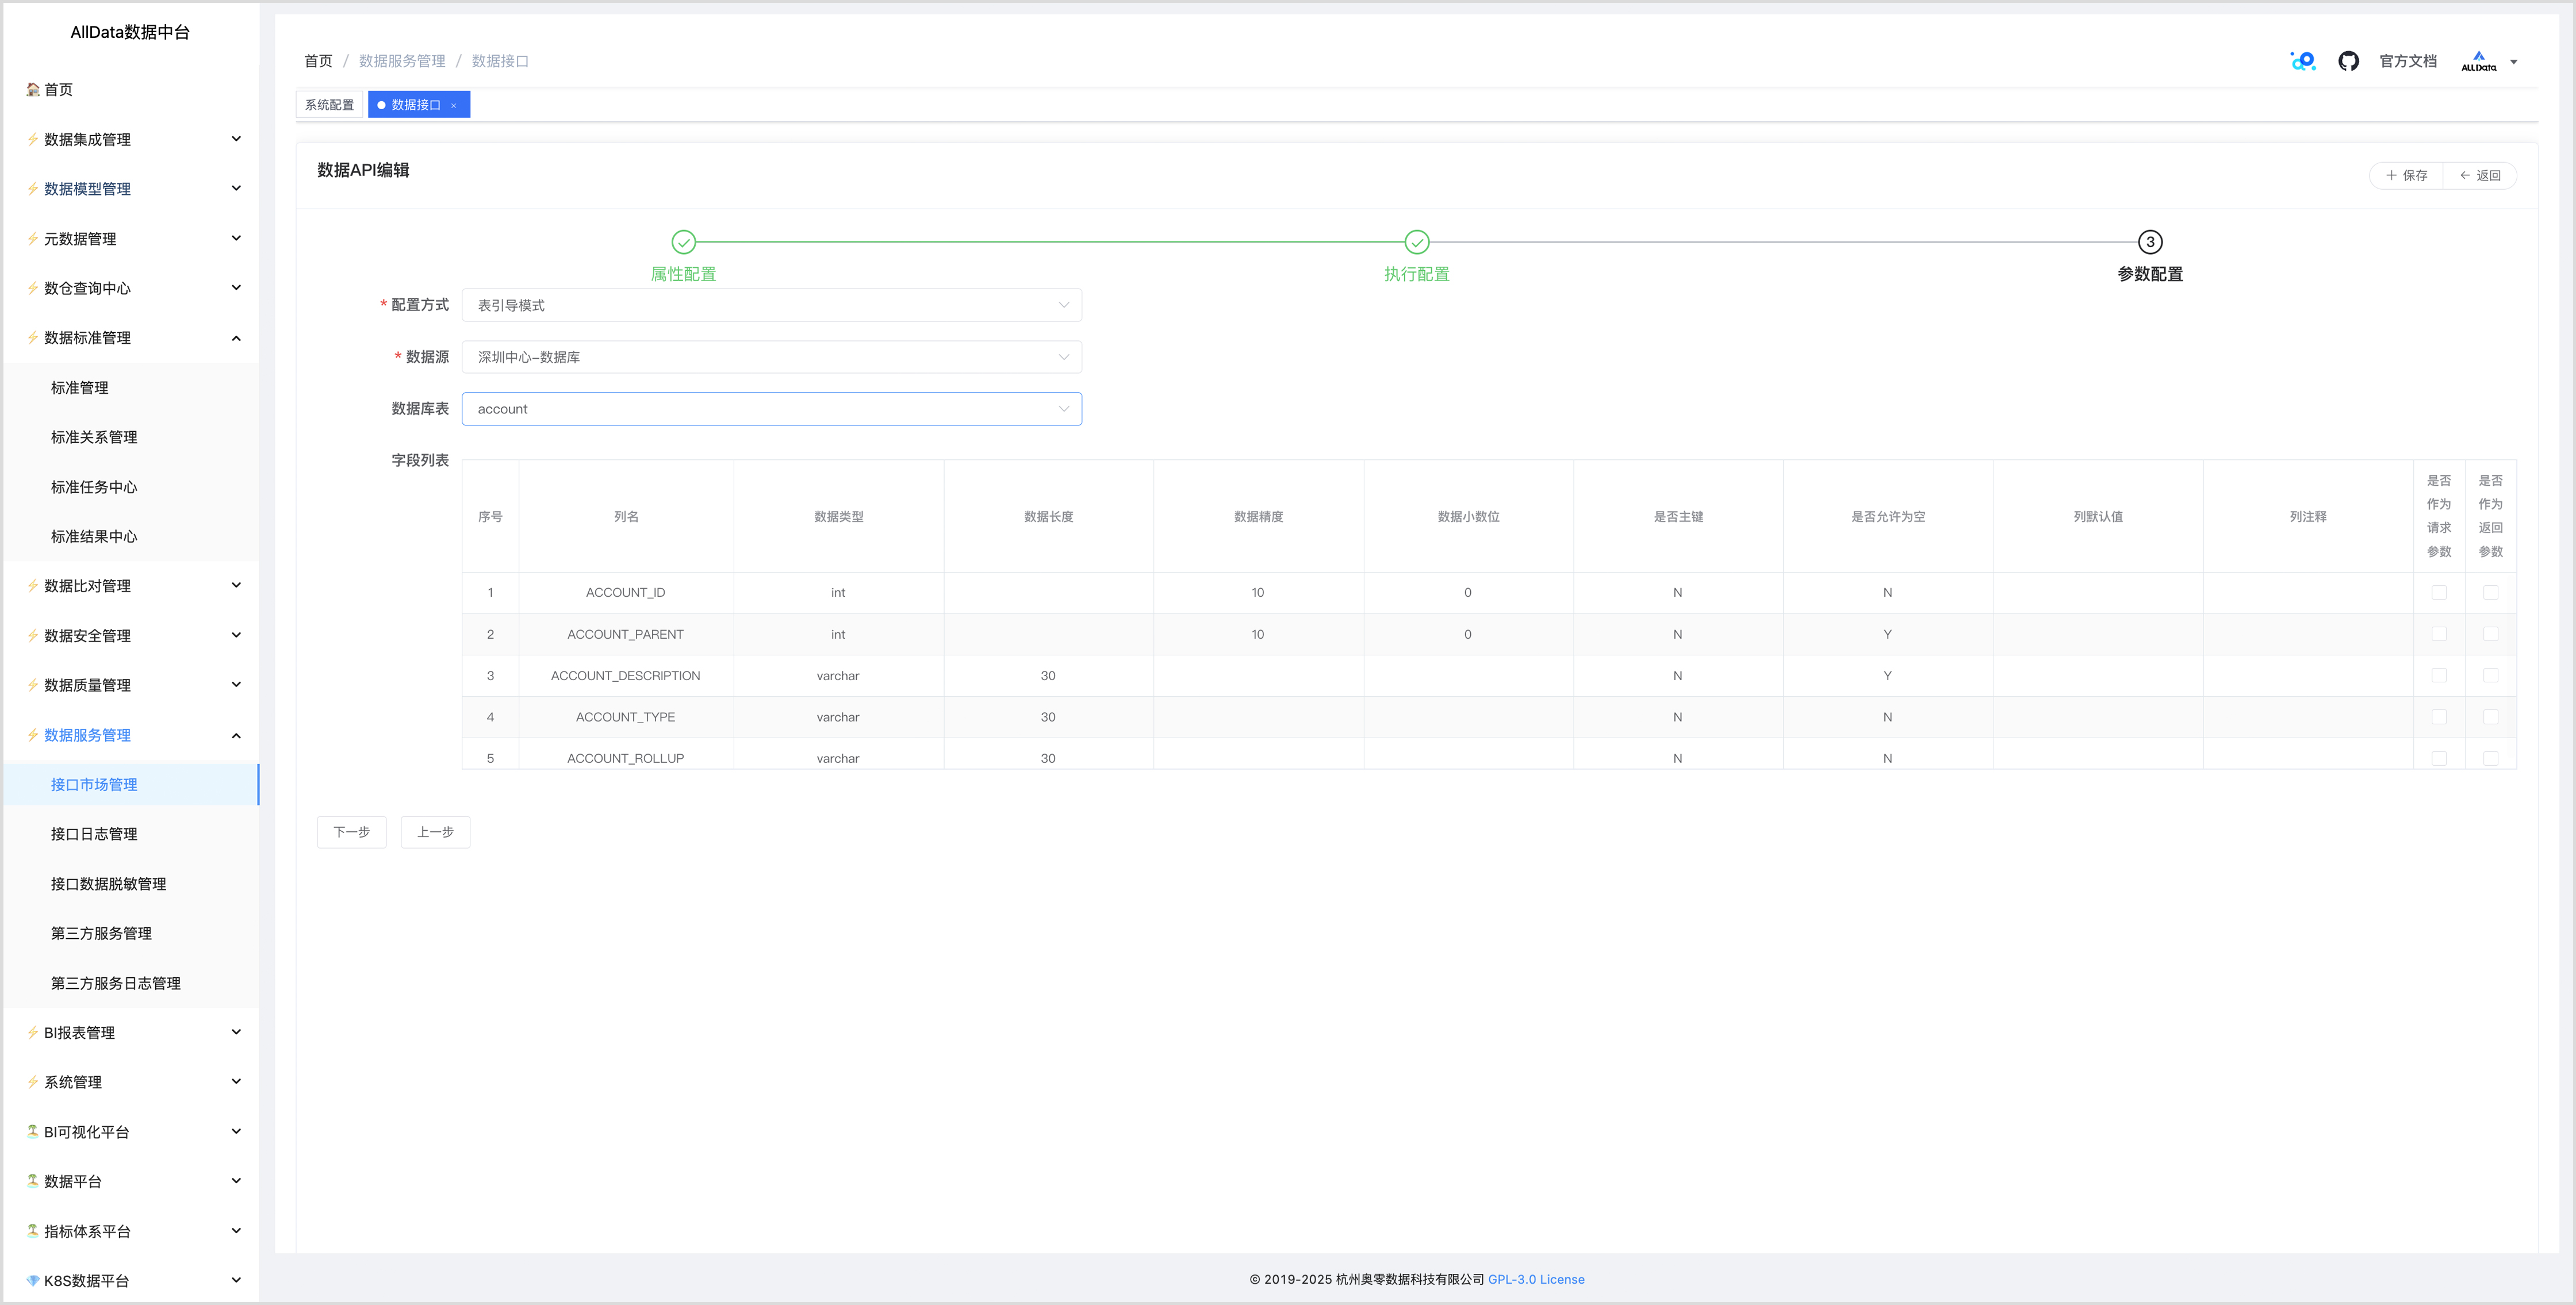The width and height of the screenshot is (2576, 1305).
Task: Open the GPL-3.0 License link
Action: click(1536, 1279)
